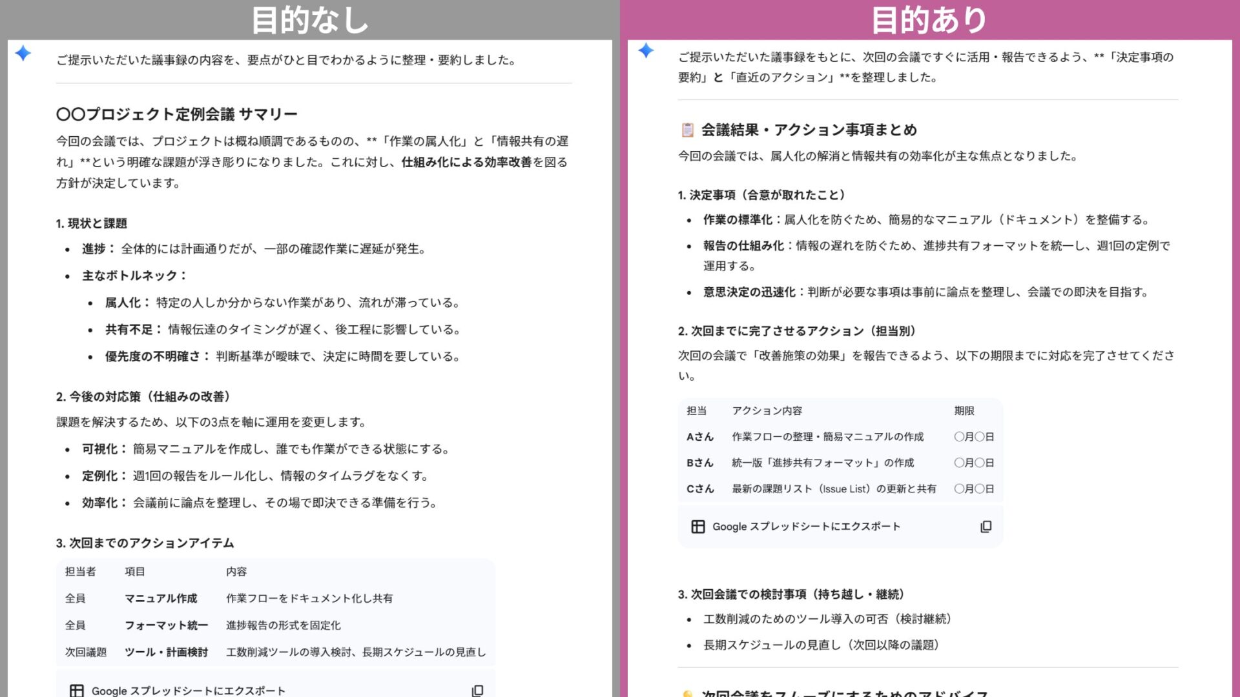
Task: Click 'Google スプレッドシートにエクスポート' in the right response
Action: (806, 526)
